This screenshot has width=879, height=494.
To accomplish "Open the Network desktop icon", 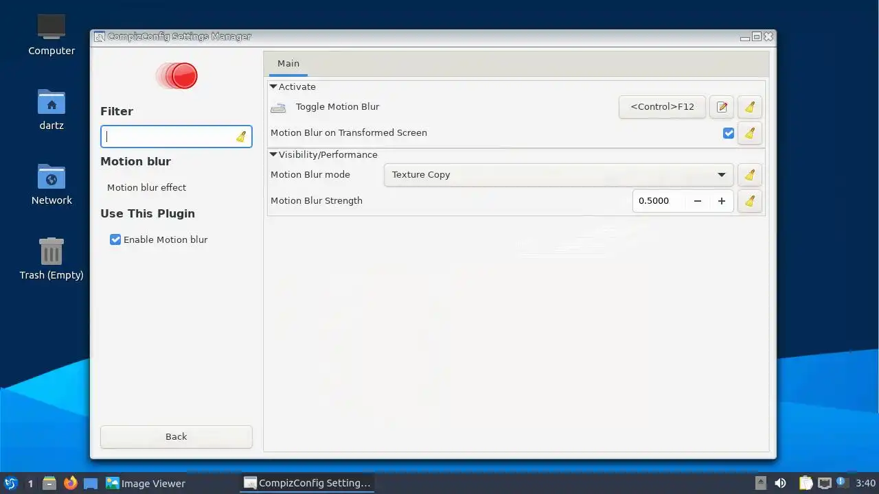I will pyautogui.click(x=52, y=185).
